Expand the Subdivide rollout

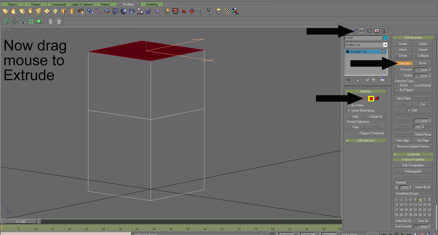[x=413, y=154]
